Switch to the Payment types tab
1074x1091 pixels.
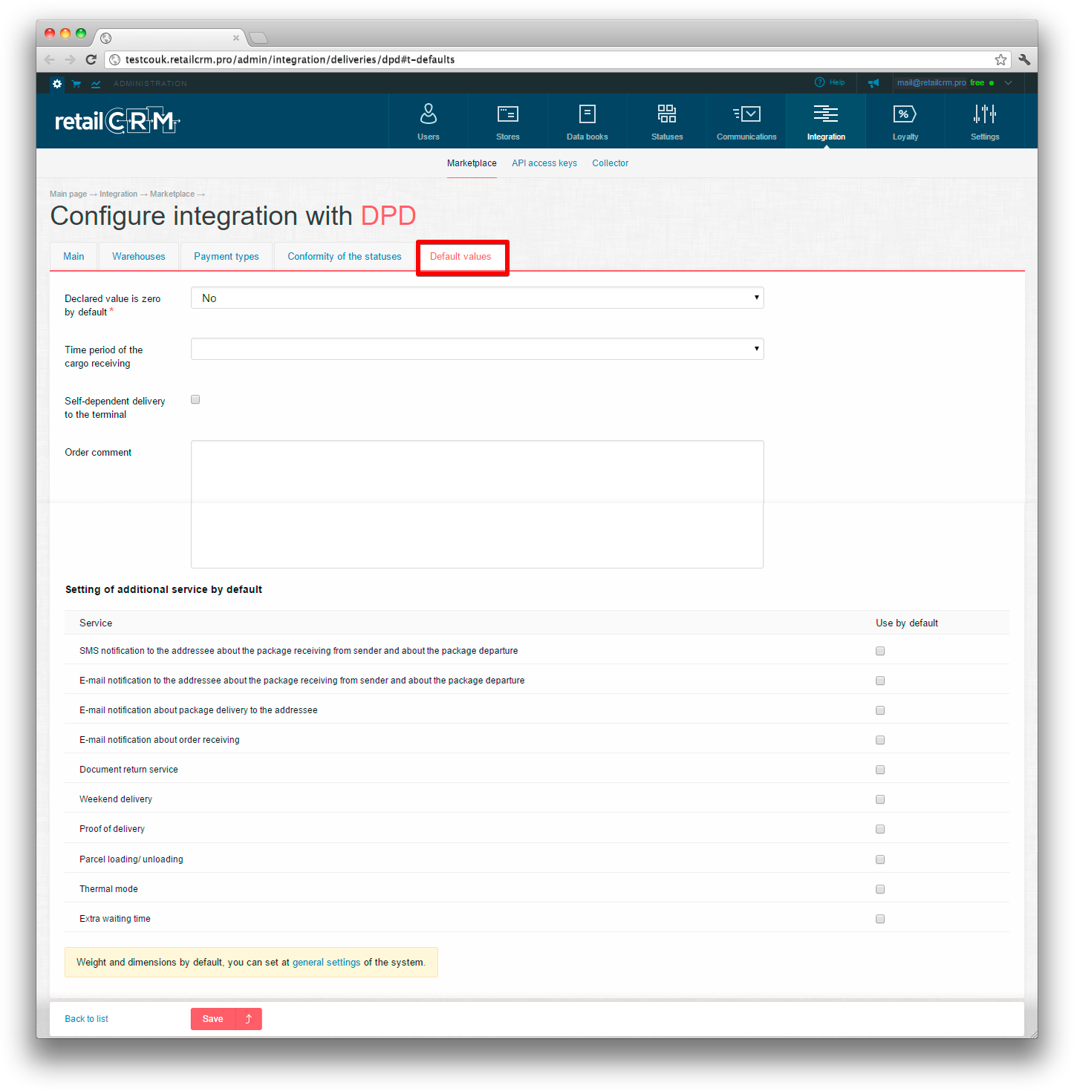(x=227, y=257)
